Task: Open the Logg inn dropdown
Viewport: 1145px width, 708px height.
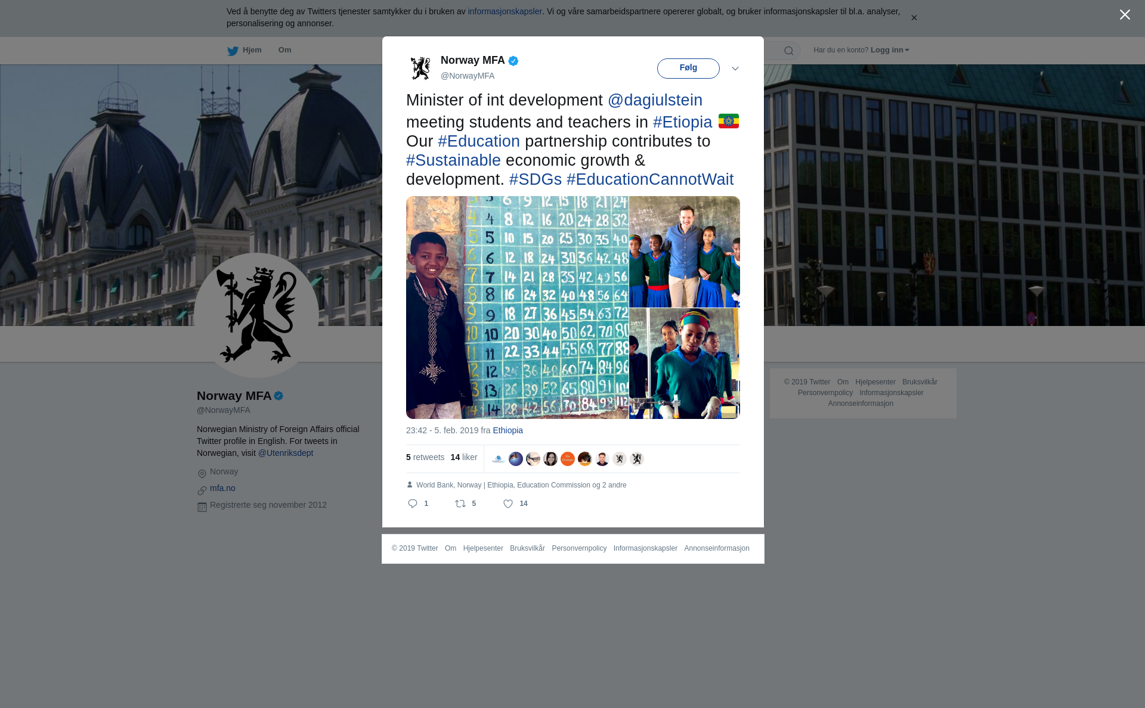Action: click(x=890, y=50)
